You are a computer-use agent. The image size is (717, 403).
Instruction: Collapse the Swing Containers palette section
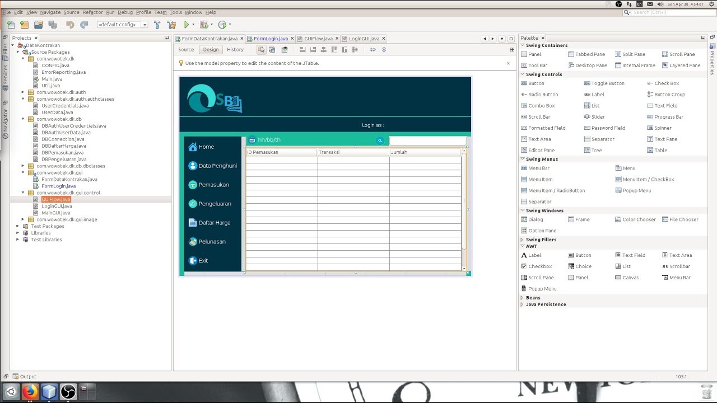tap(523, 45)
